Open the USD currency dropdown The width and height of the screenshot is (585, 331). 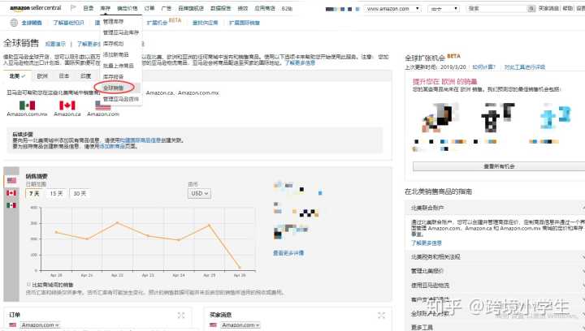(199, 194)
